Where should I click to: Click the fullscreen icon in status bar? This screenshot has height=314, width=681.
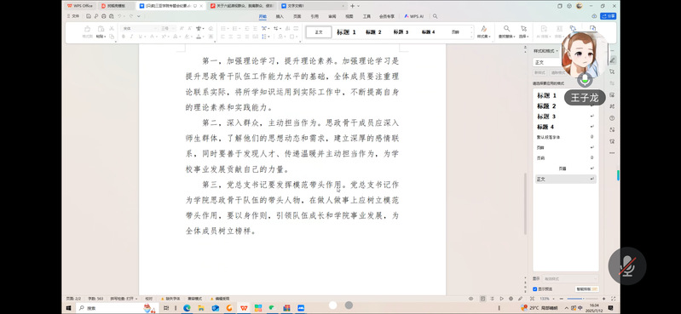coord(614,299)
